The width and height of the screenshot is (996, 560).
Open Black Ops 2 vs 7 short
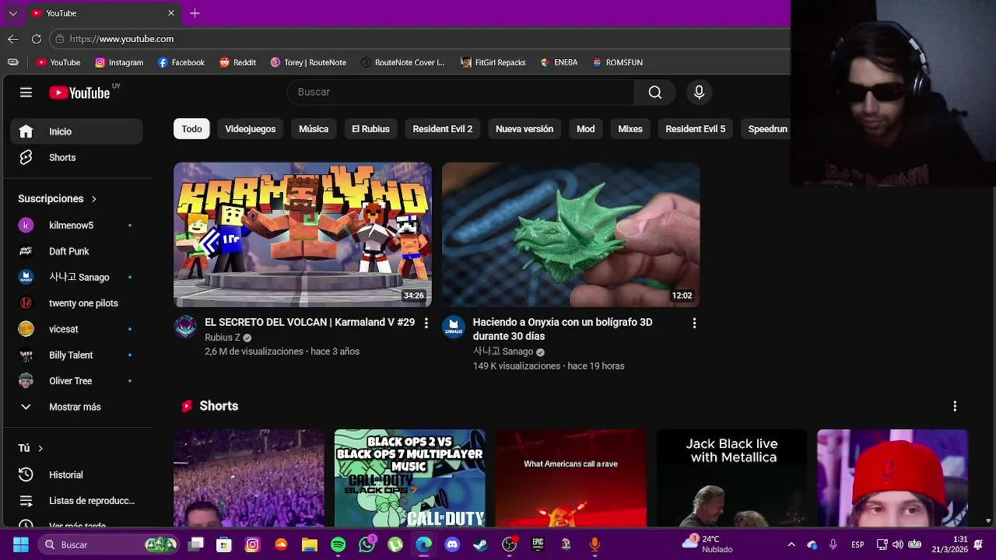[409, 478]
